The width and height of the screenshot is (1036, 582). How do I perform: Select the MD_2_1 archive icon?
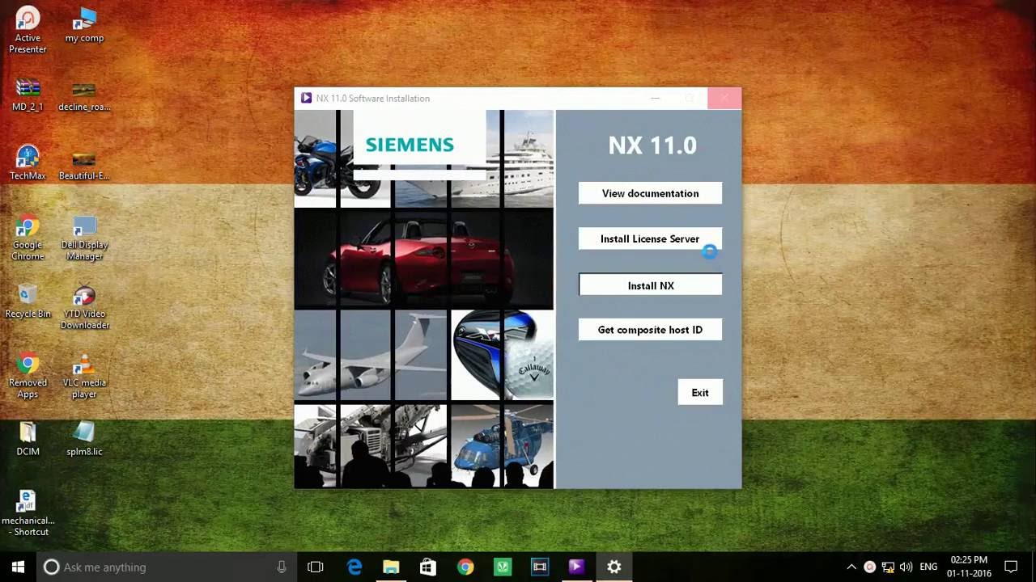pyautogui.click(x=28, y=95)
